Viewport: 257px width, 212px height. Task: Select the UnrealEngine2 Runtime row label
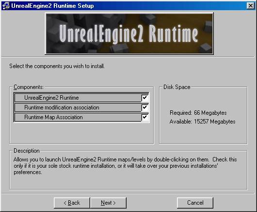pos(51,98)
